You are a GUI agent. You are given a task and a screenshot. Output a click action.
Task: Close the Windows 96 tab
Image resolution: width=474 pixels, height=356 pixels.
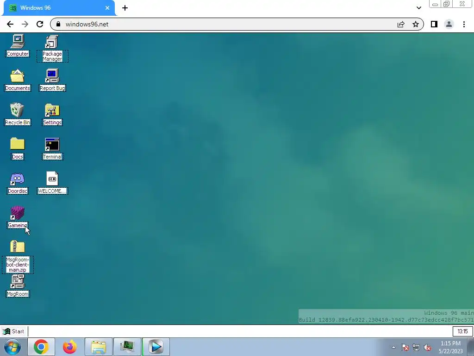(107, 8)
